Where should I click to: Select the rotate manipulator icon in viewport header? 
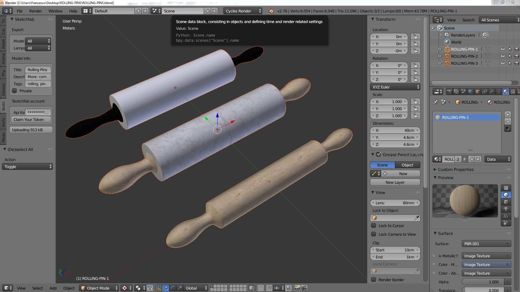(173, 288)
